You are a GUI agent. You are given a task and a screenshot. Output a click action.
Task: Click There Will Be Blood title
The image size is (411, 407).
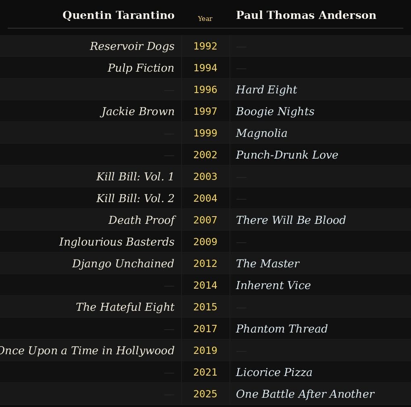pyautogui.click(x=290, y=220)
